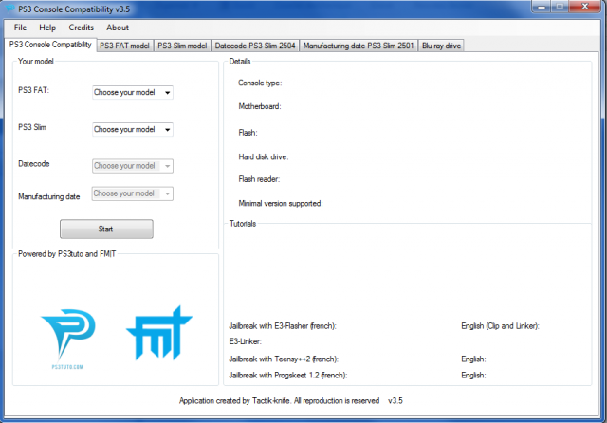This screenshot has height=423, width=607.
Task: Open Manufacturing date PS3 Slim 2501 tab
Action: point(359,46)
